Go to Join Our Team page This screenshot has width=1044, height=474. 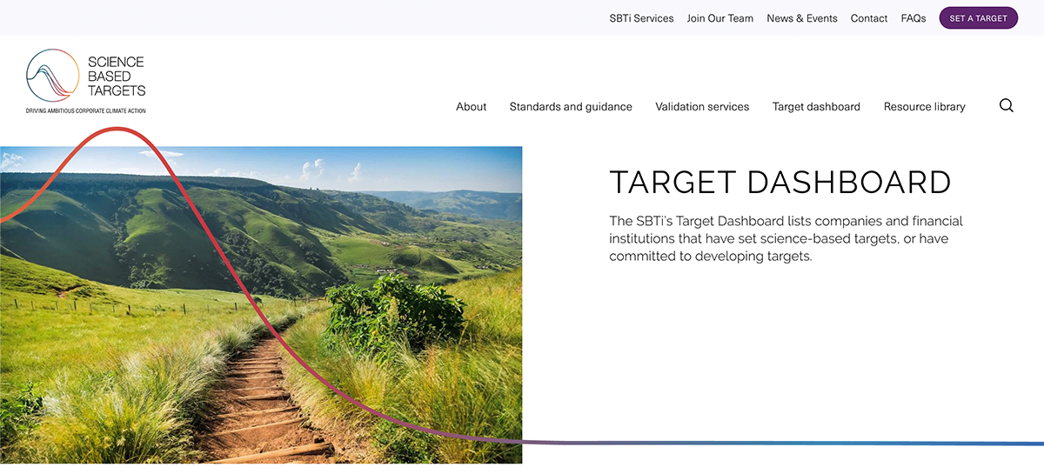(719, 18)
